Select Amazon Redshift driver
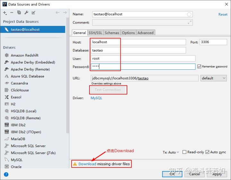This screenshot has width=231, height=180. 24,55
